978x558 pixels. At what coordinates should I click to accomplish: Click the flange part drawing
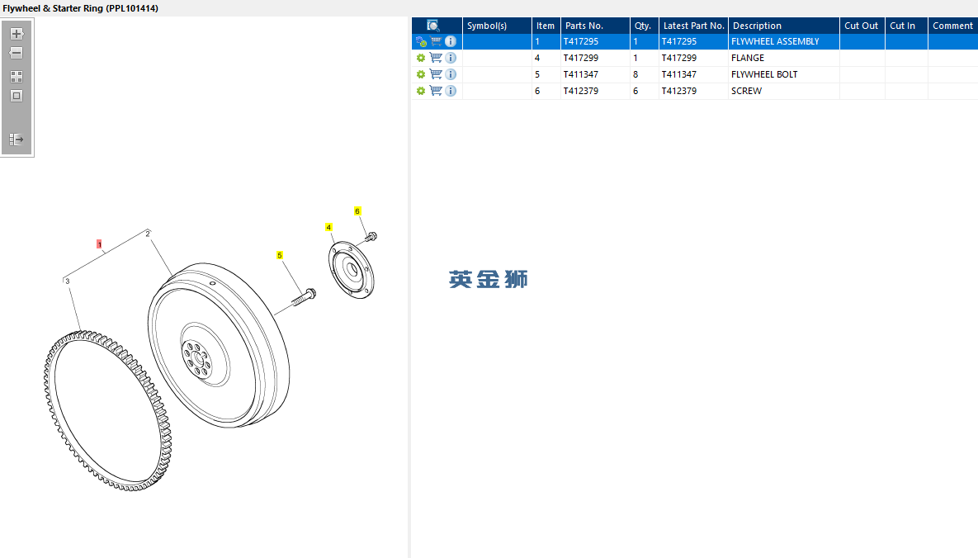pyautogui.click(x=351, y=270)
